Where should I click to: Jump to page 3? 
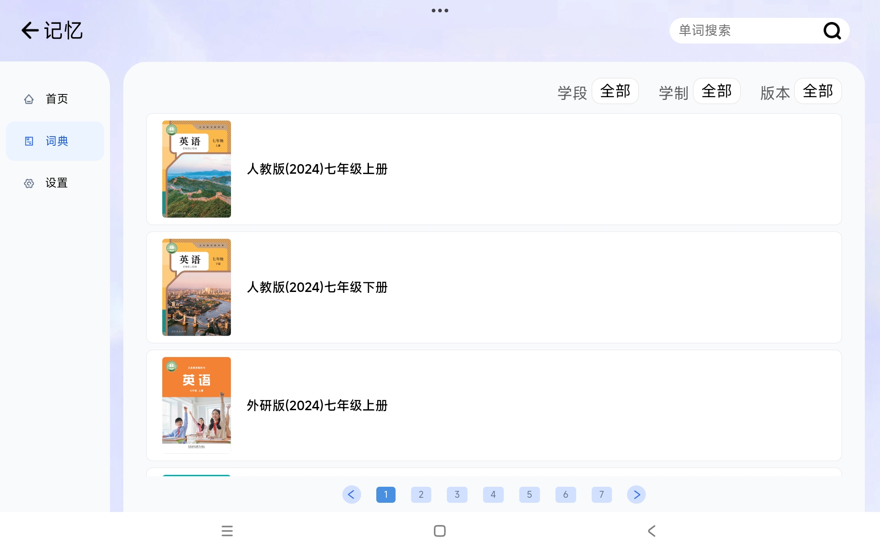coord(457,495)
